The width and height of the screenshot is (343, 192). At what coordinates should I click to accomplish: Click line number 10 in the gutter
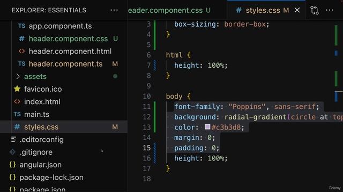pyautogui.click(x=147, y=96)
